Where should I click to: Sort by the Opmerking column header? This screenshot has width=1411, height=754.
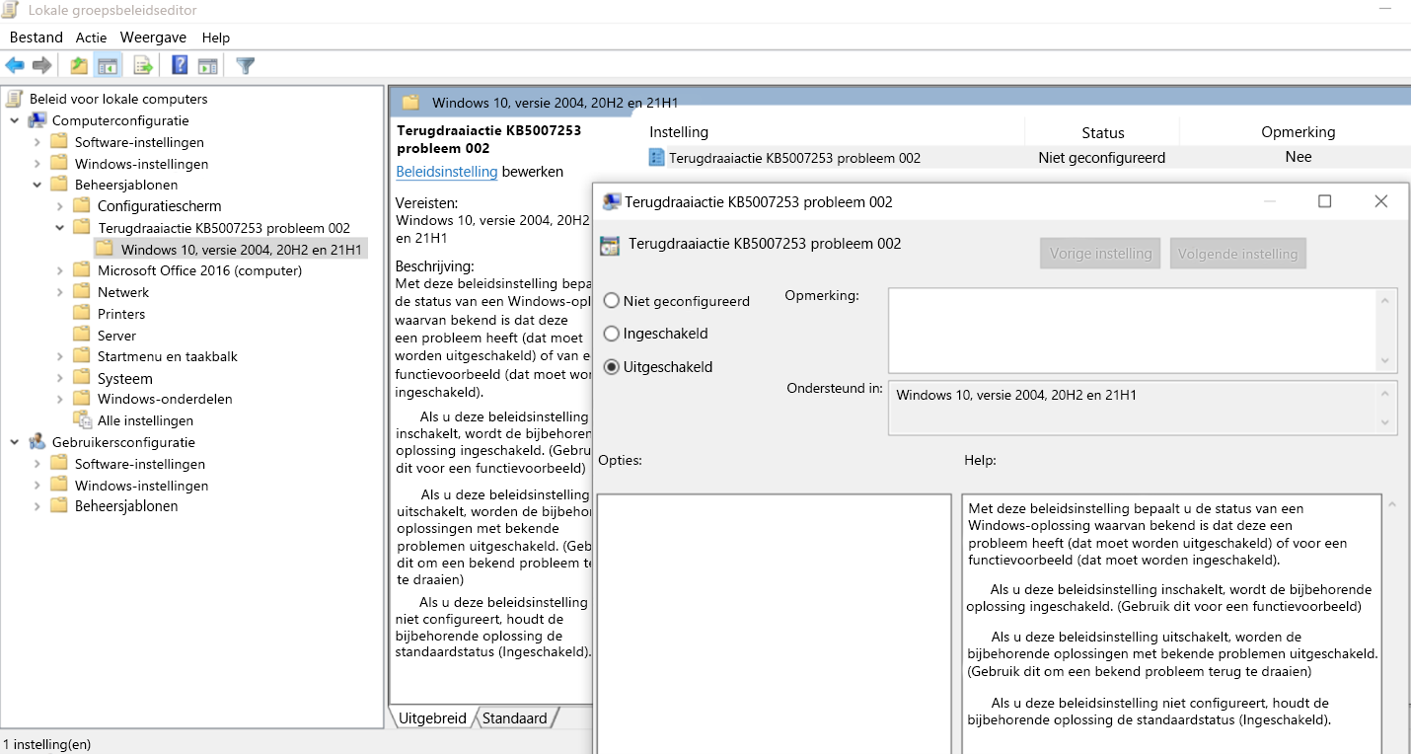click(1298, 132)
